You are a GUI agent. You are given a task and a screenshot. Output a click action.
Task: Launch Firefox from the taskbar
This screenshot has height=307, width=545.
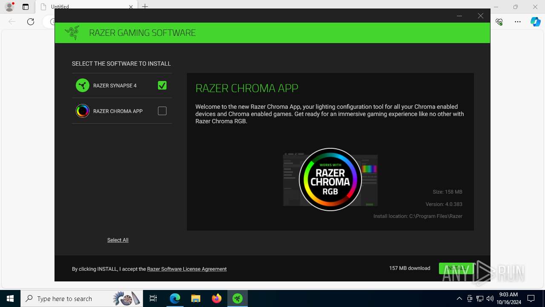coord(217,298)
